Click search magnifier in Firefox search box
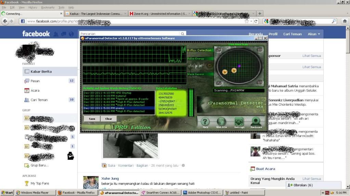Viewport: 350px width, 196px height. [x=334, y=21]
